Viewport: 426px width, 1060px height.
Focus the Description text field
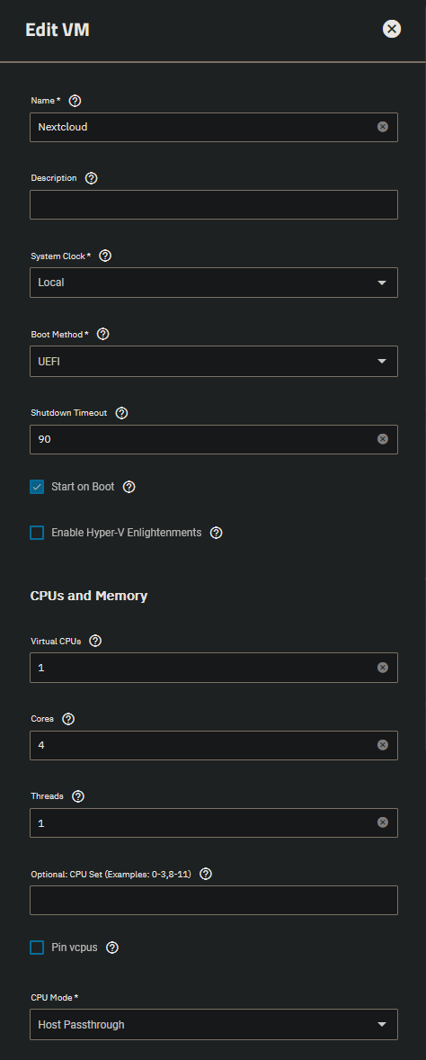(213, 205)
